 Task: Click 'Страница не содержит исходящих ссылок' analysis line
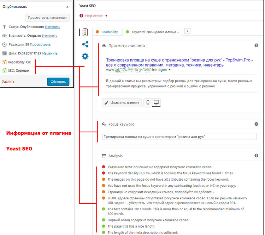[x=161, y=192]
